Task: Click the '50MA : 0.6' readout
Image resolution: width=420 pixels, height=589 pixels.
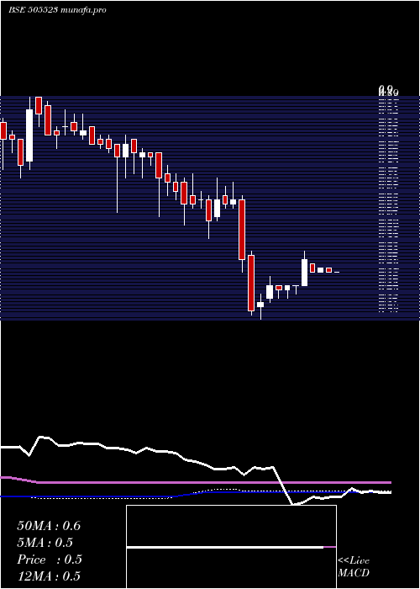Action: [x=49, y=526]
